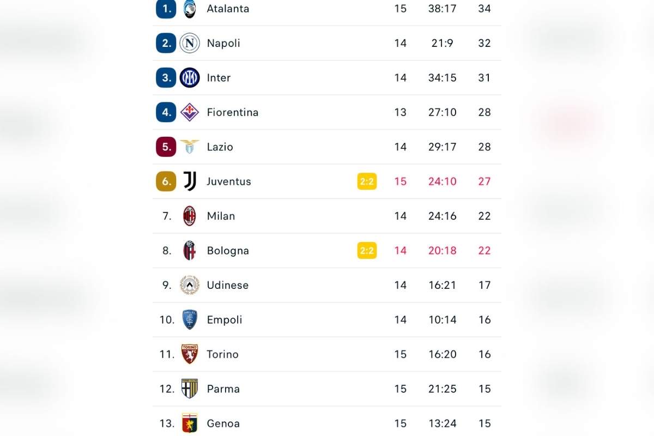Select the Parma club crest
This screenshot has width=654, height=436.
click(x=189, y=389)
